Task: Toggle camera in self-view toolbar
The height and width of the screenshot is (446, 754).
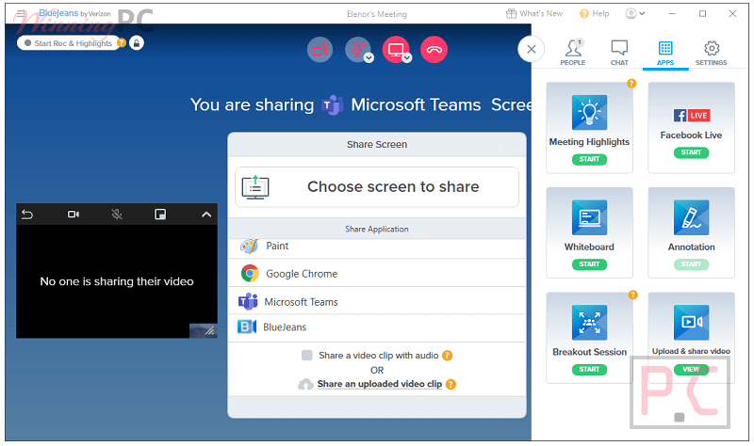Action: click(74, 215)
